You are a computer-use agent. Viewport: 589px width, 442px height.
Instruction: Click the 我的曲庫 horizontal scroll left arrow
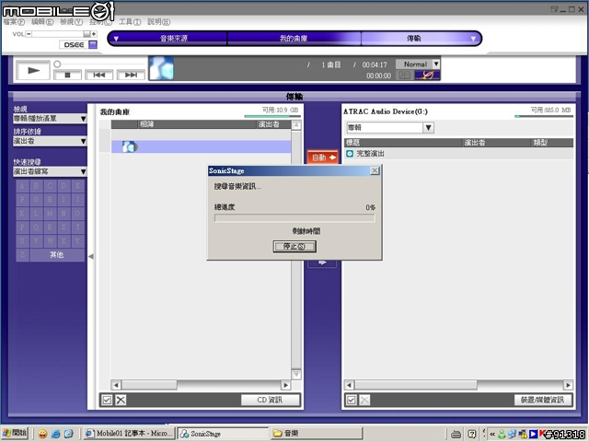(x=116, y=385)
